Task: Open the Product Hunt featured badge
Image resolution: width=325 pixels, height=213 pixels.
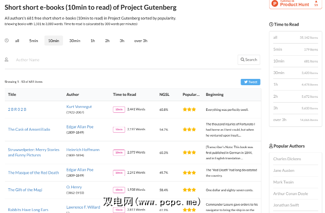Action: click(x=295, y=4)
